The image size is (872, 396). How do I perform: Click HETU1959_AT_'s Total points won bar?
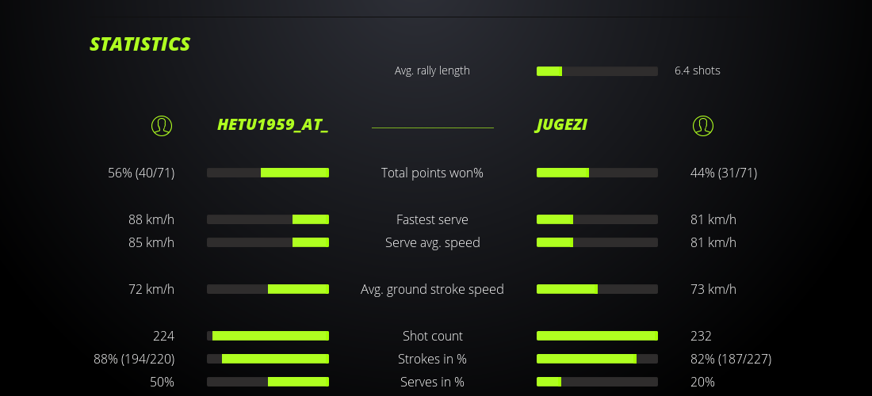[268, 173]
